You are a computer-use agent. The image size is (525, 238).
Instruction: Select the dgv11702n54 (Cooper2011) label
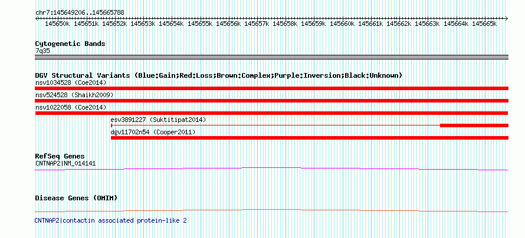[153, 133]
